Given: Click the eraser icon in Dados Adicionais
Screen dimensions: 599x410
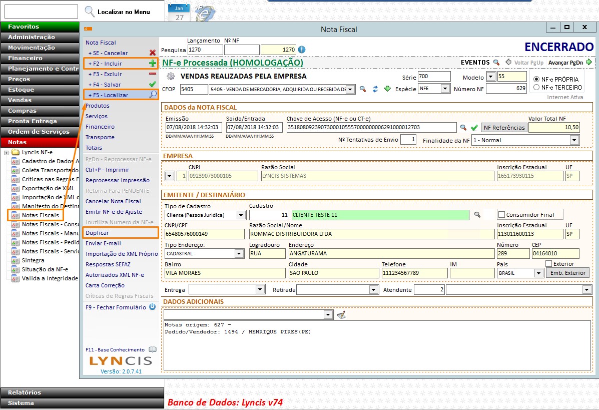Looking at the screenshot, I should point(341,315).
